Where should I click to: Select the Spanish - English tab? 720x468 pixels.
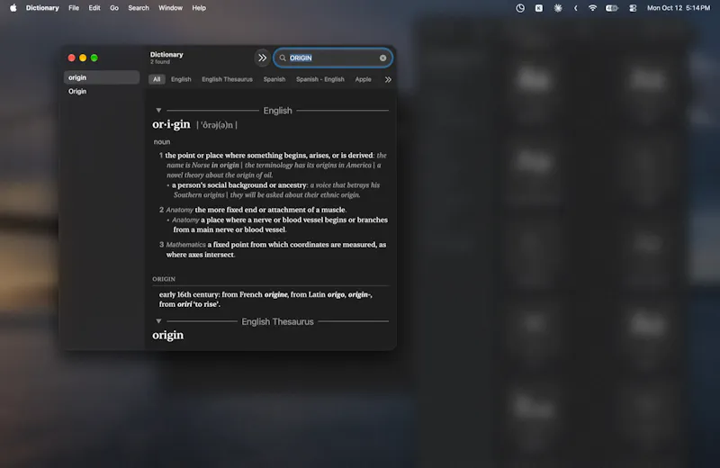coord(320,79)
